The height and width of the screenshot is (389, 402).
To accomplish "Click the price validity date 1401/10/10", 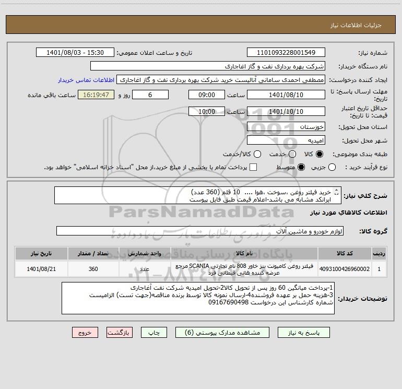I will click(x=286, y=111).
